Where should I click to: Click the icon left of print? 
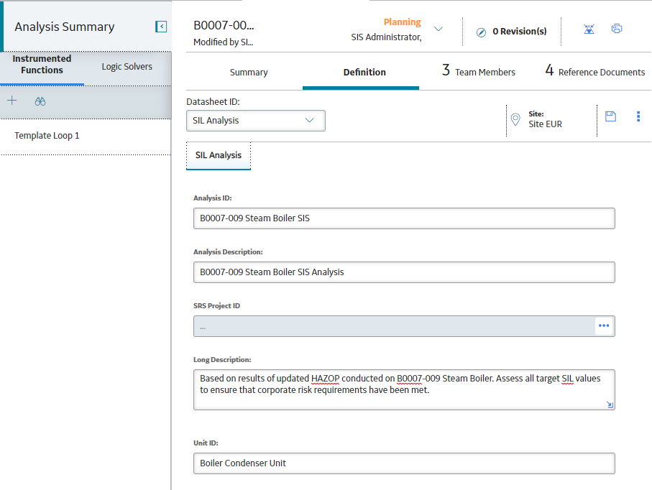tap(589, 29)
